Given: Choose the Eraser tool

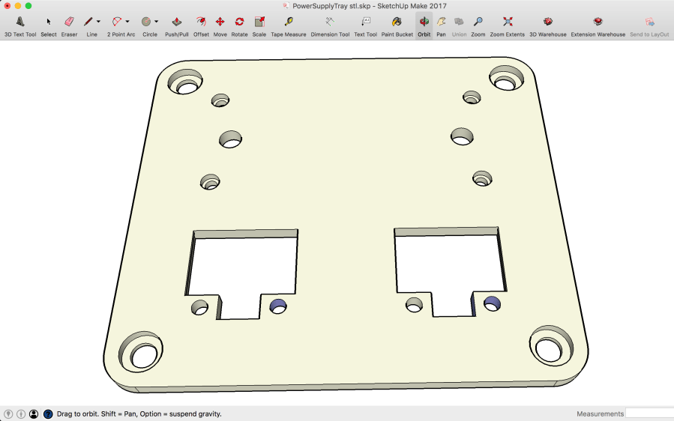Looking at the screenshot, I should click(x=69, y=22).
